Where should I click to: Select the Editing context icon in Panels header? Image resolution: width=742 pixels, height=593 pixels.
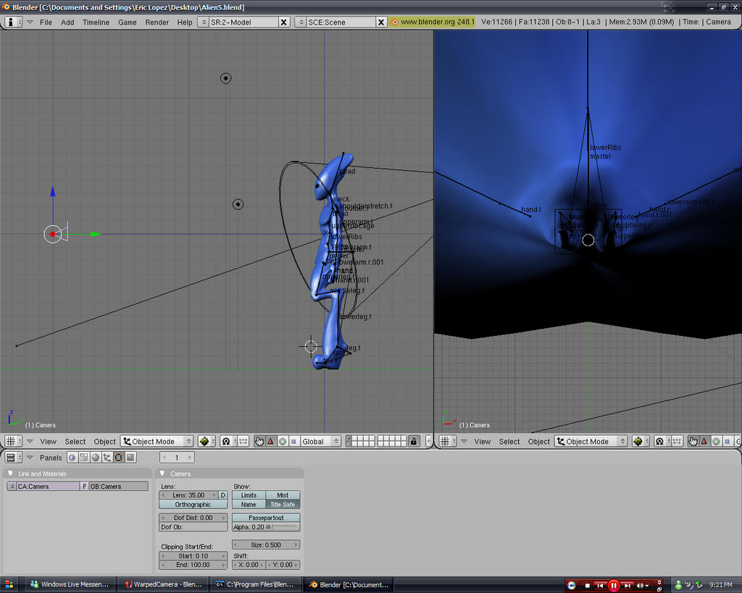119,458
